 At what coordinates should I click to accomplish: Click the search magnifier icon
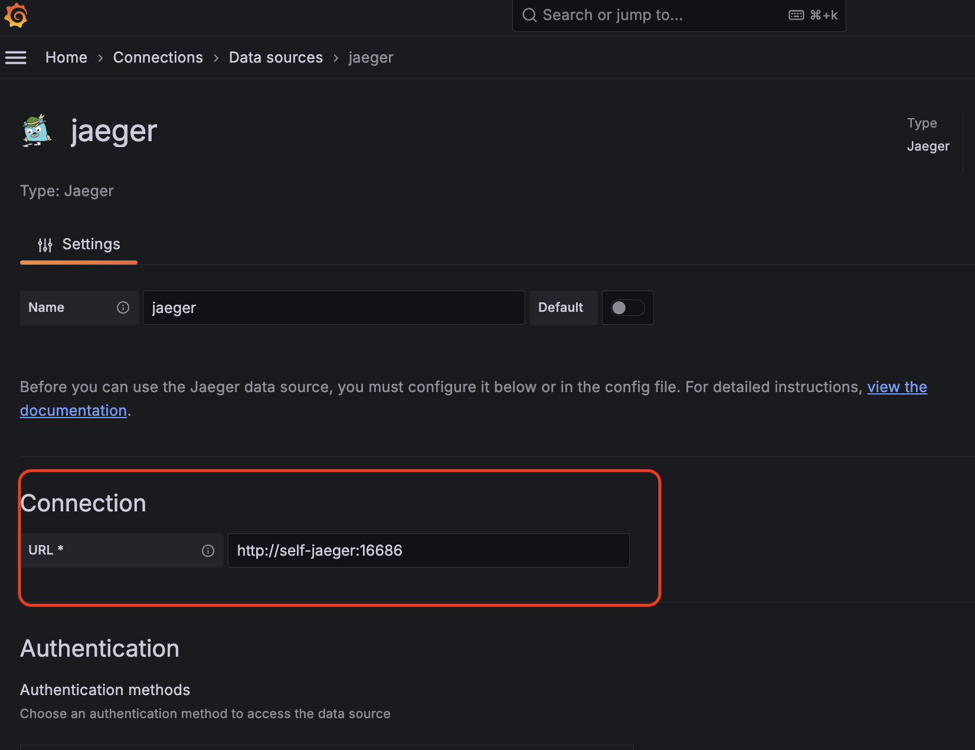tap(529, 15)
